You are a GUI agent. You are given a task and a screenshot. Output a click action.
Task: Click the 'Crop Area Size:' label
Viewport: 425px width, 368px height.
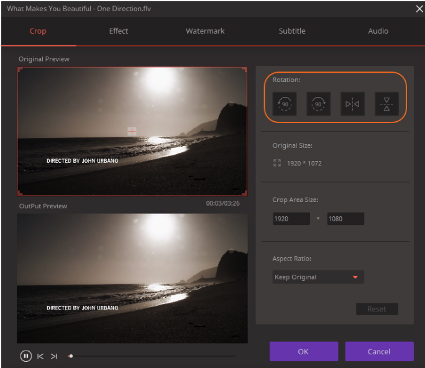(295, 200)
